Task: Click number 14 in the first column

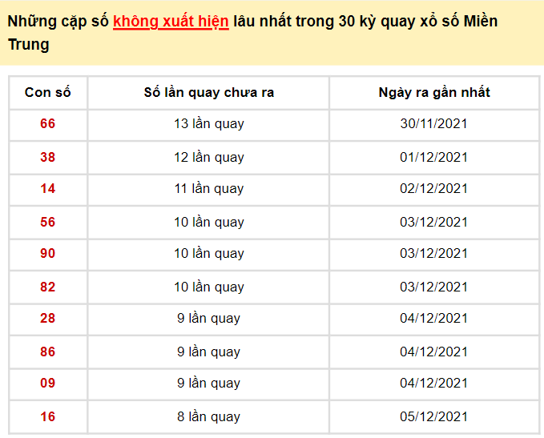Action: (x=48, y=189)
